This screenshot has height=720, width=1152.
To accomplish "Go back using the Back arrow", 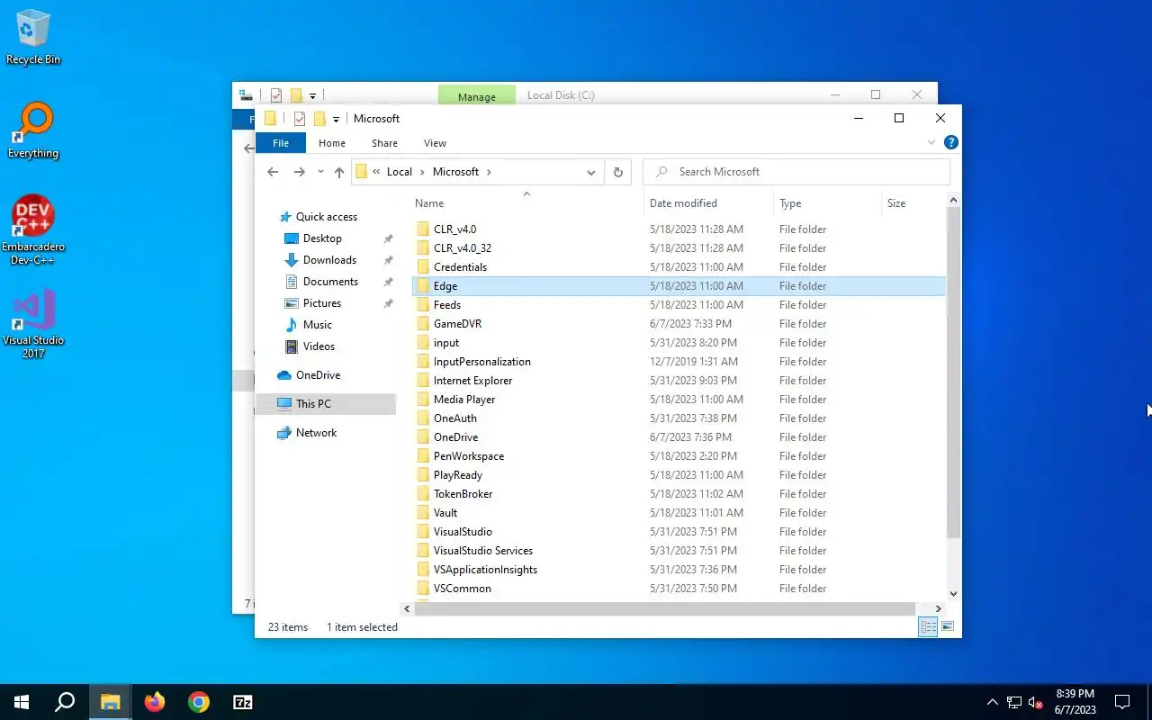I will [x=273, y=172].
